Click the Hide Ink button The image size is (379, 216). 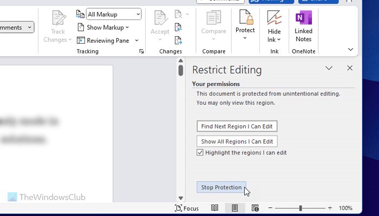(x=274, y=26)
